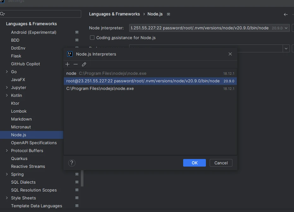Click the Cancel button

221,163
